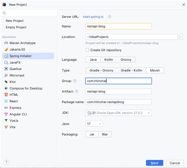Click the Vue.js logo icon
Screen dimensions: 187x168
coord(6,121)
